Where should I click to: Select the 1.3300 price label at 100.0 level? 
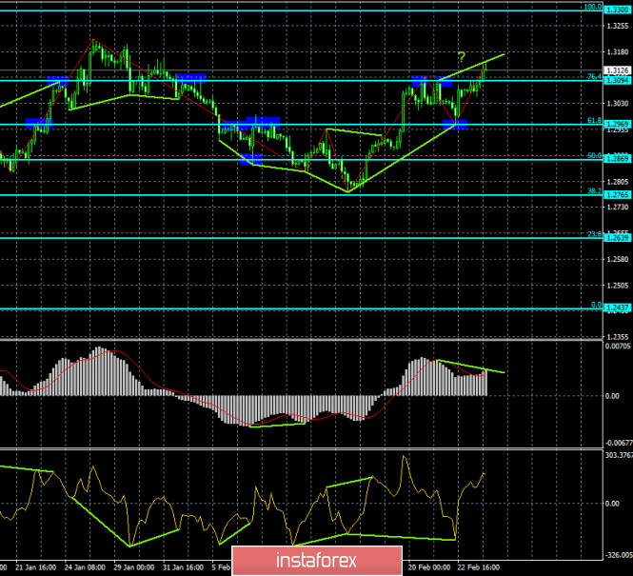click(x=617, y=10)
